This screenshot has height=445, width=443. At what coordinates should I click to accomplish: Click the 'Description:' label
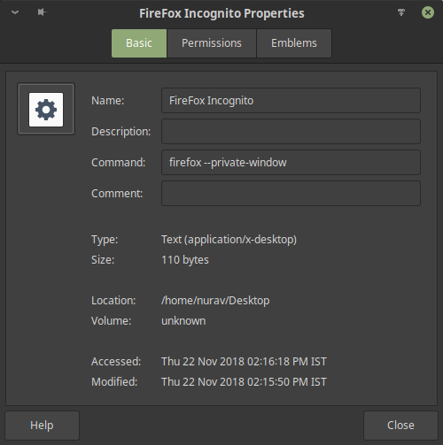click(121, 132)
